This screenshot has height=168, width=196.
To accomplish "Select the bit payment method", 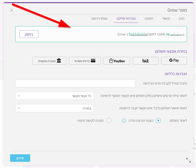I will 146,61.
